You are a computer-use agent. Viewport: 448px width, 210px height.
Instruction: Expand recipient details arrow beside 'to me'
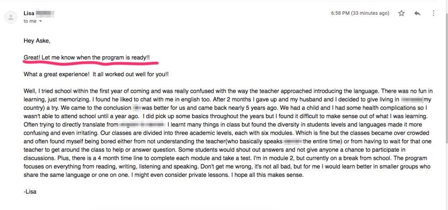40,21
